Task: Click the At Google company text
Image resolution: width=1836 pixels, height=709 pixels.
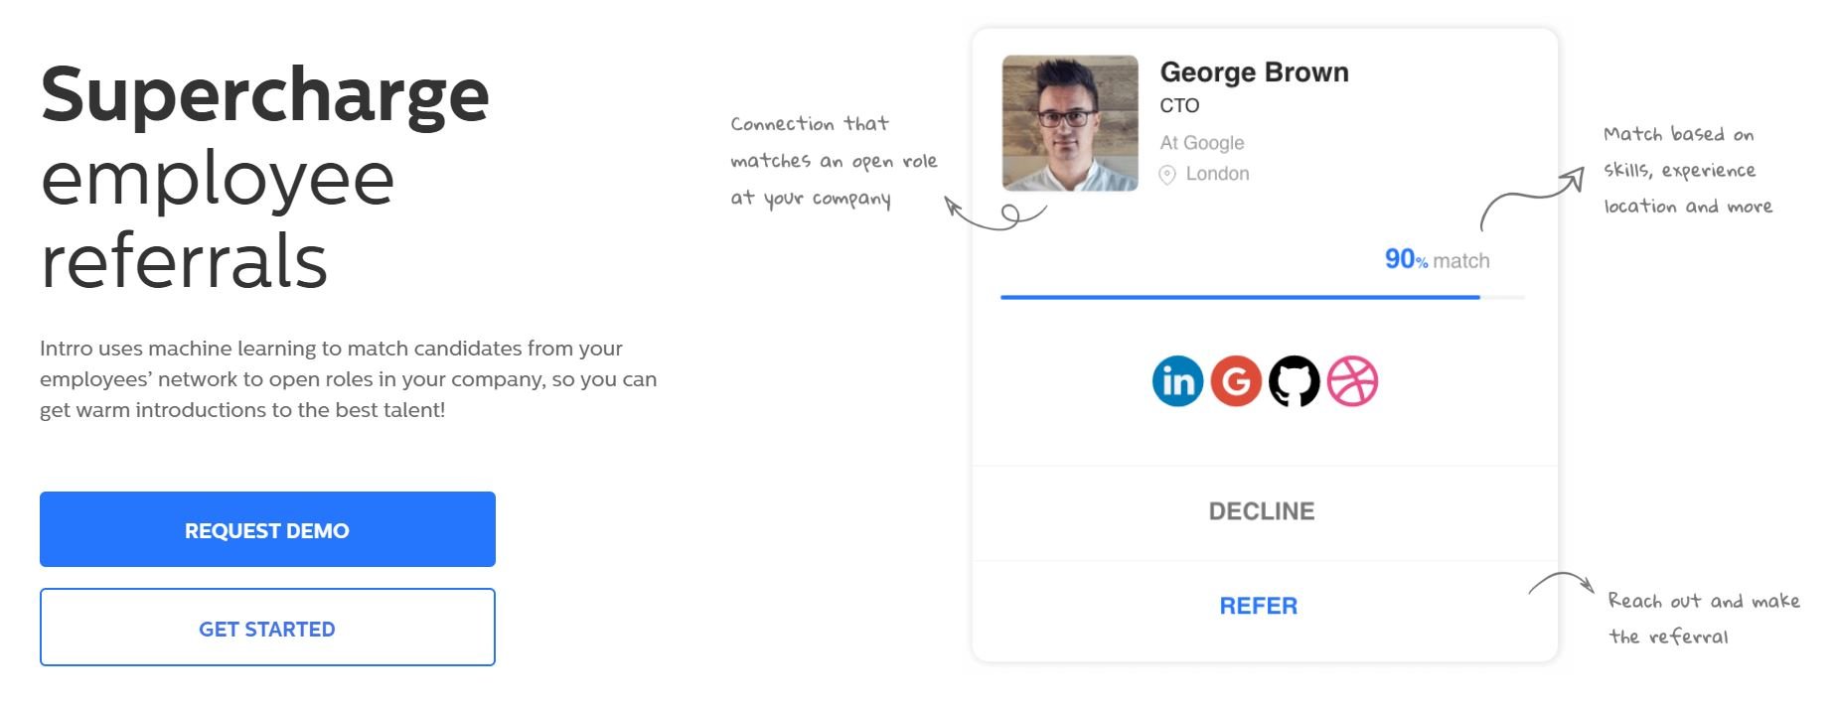Action: pos(1202,143)
